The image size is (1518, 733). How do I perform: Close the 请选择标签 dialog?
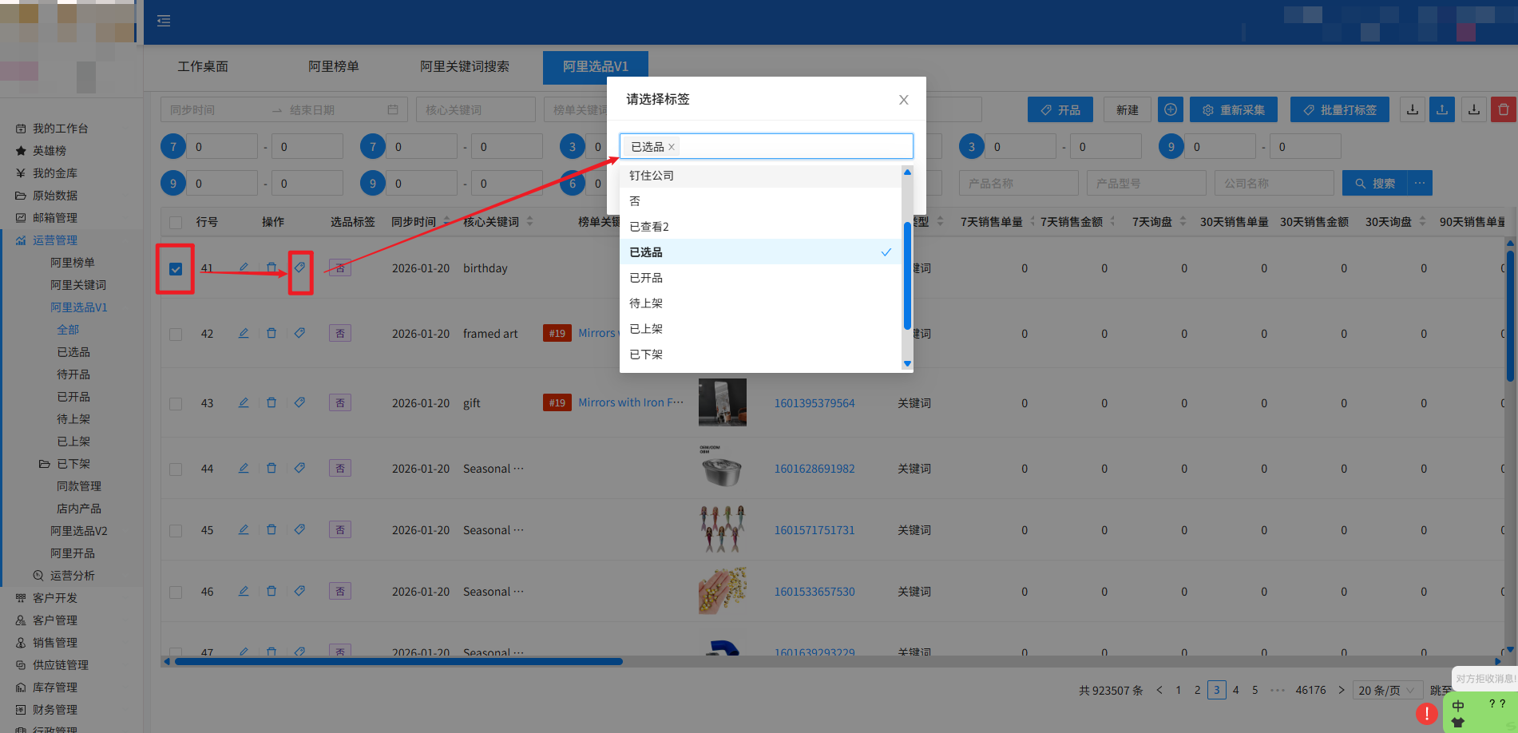[903, 100]
